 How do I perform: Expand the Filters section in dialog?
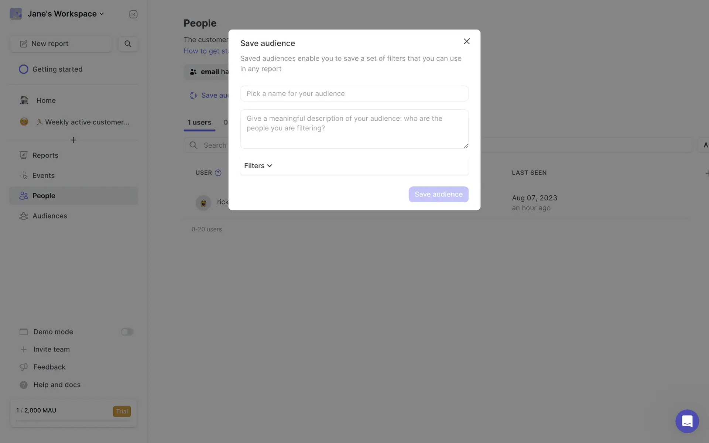[258, 166]
